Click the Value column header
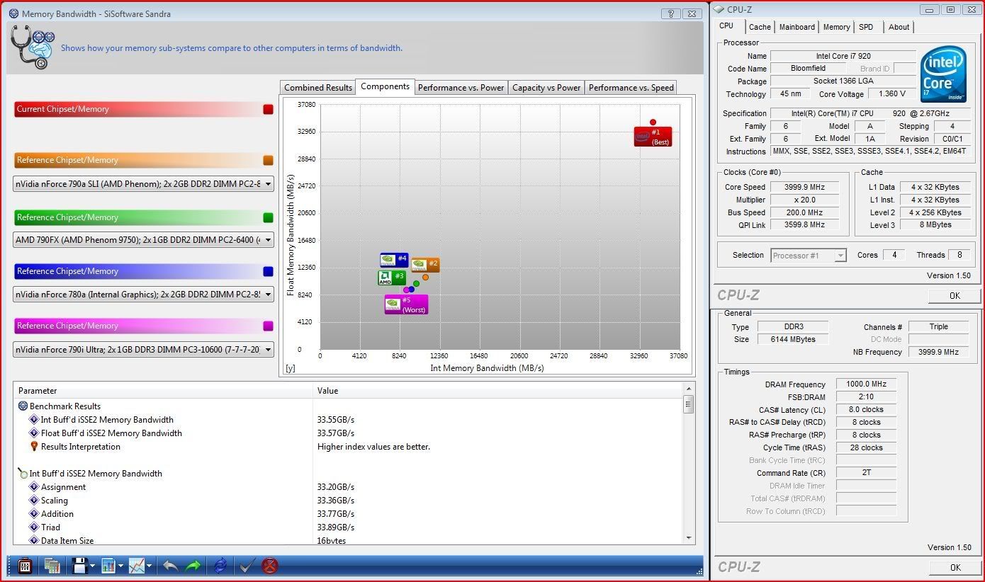 click(497, 391)
